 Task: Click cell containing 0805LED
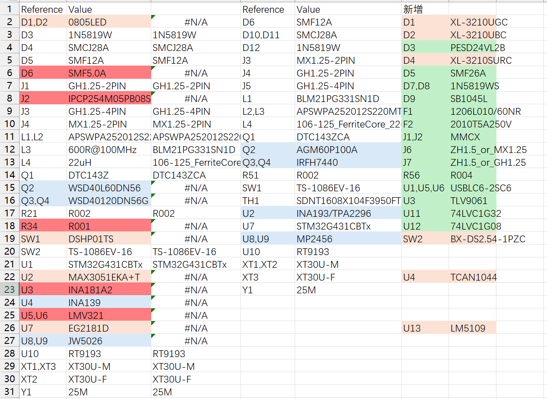pyautogui.click(x=108, y=22)
